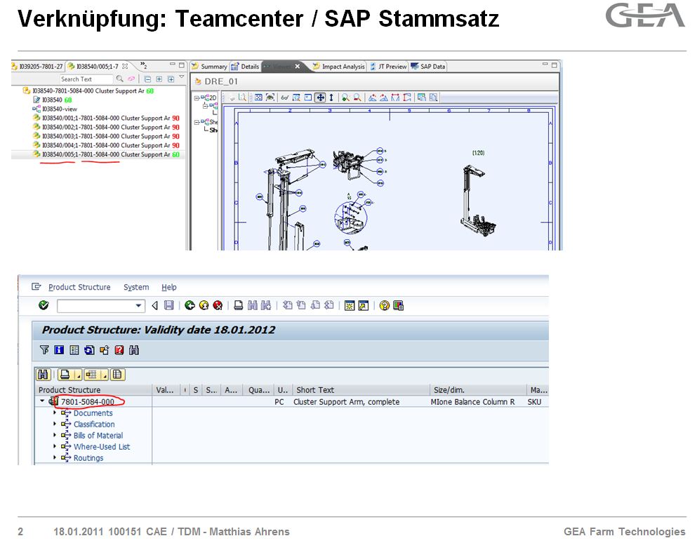Click the Zoom In magnifier in viewer toolbar
This screenshot has height=543, width=697.
click(345, 98)
